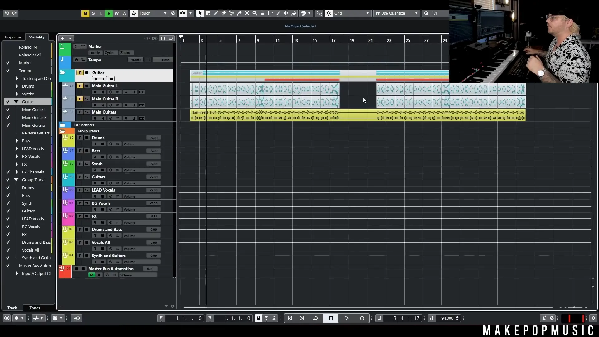Go to the previous marker
This screenshot has height=337, width=599.
290,318
